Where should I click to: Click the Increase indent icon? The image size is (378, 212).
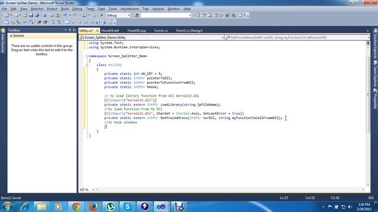click(x=45, y=22)
